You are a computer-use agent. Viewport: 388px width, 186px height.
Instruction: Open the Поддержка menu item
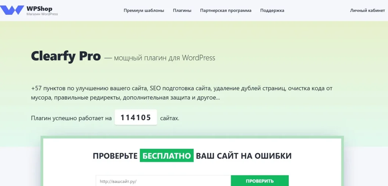tap(272, 10)
